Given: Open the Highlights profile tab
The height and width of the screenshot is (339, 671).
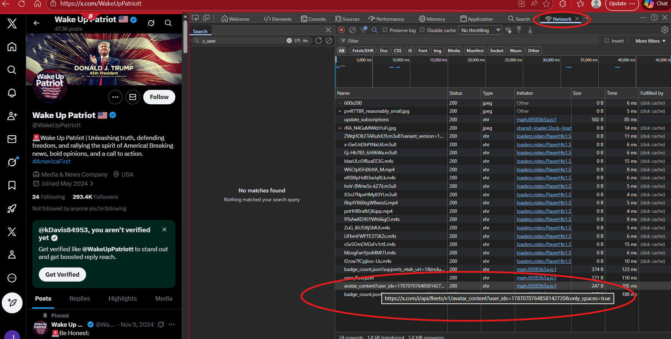Looking at the screenshot, I should point(122,298).
